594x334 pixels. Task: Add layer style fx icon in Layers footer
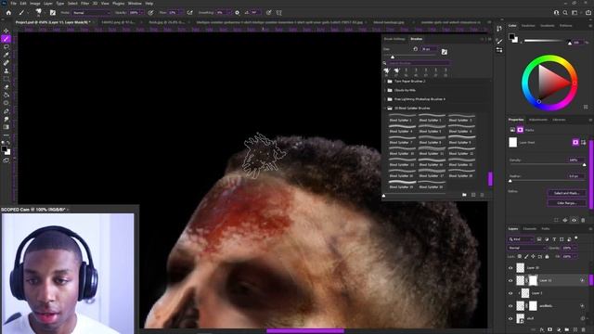[x=542, y=330]
